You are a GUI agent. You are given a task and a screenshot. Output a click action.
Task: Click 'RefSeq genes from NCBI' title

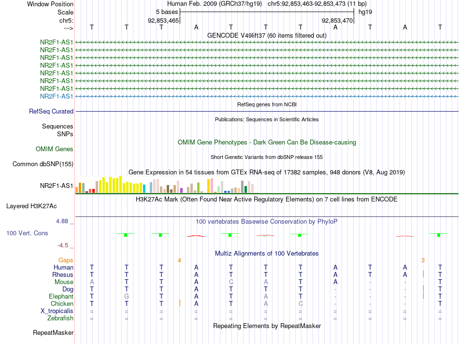pyautogui.click(x=267, y=104)
